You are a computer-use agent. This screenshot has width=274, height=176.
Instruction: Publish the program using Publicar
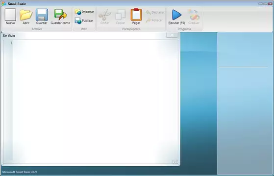click(84, 21)
